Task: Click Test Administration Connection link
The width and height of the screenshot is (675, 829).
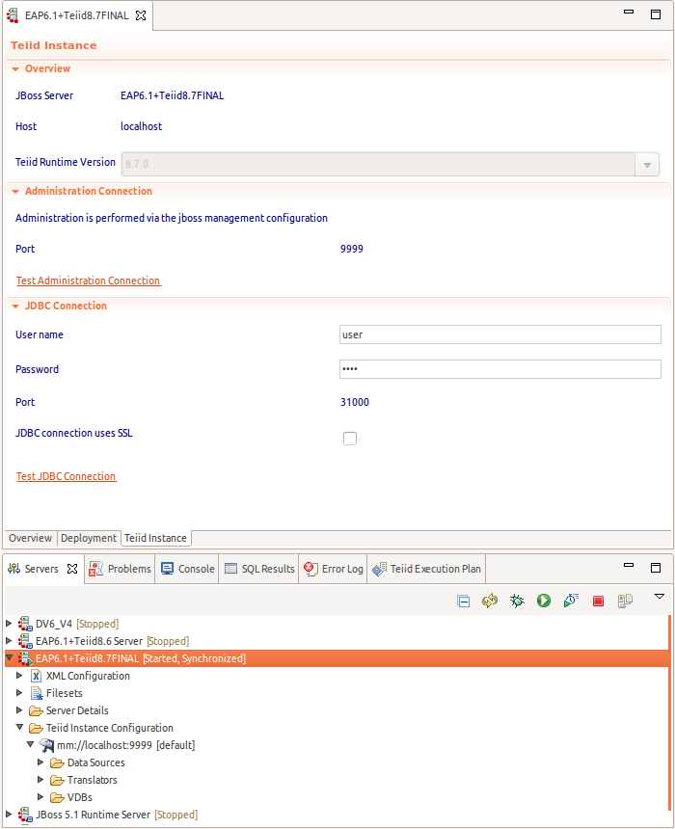Action: pos(88,281)
